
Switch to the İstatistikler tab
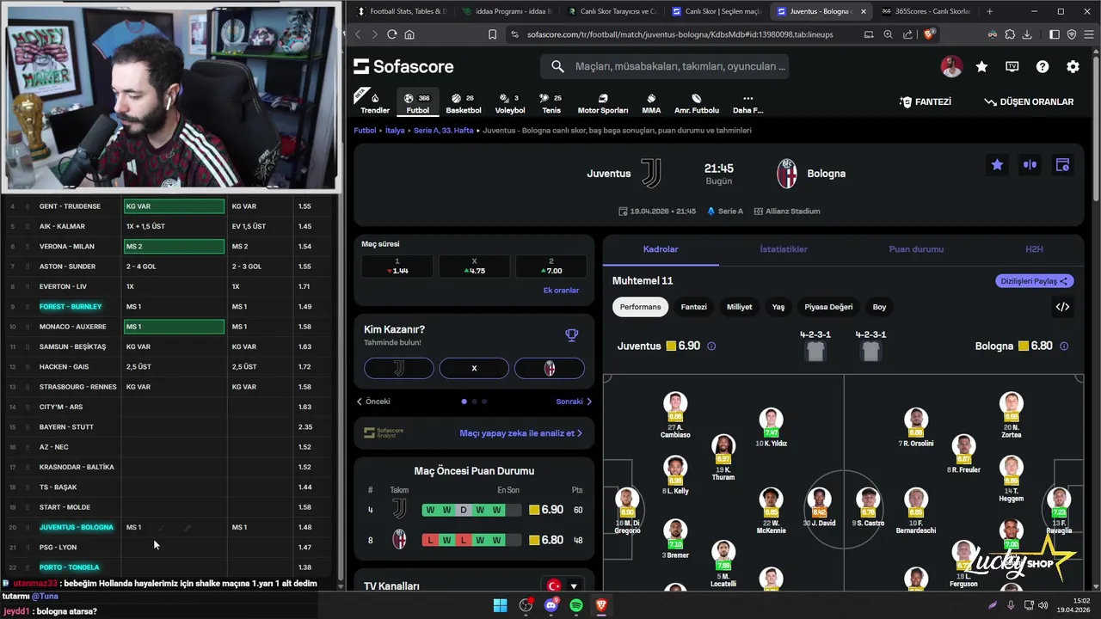(784, 249)
